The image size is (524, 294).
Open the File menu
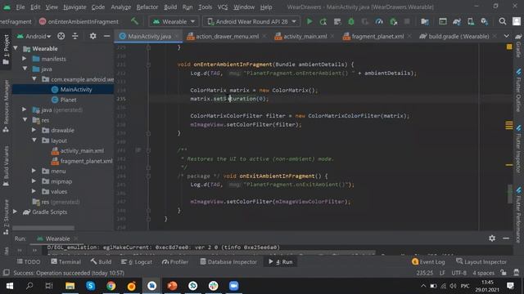pos(20,7)
